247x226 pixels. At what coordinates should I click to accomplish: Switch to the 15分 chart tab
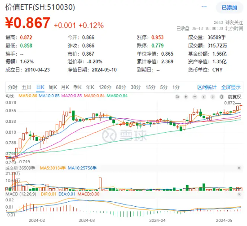click(150, 87)
